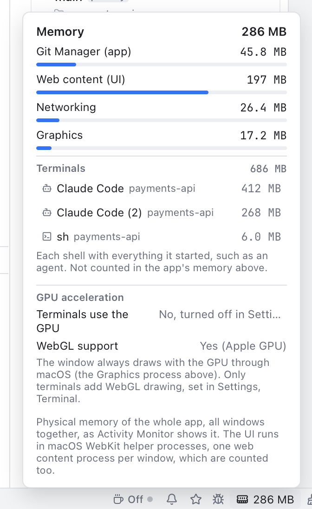
Task: Select the Graphics row label
Action: [x=59, y=135]
